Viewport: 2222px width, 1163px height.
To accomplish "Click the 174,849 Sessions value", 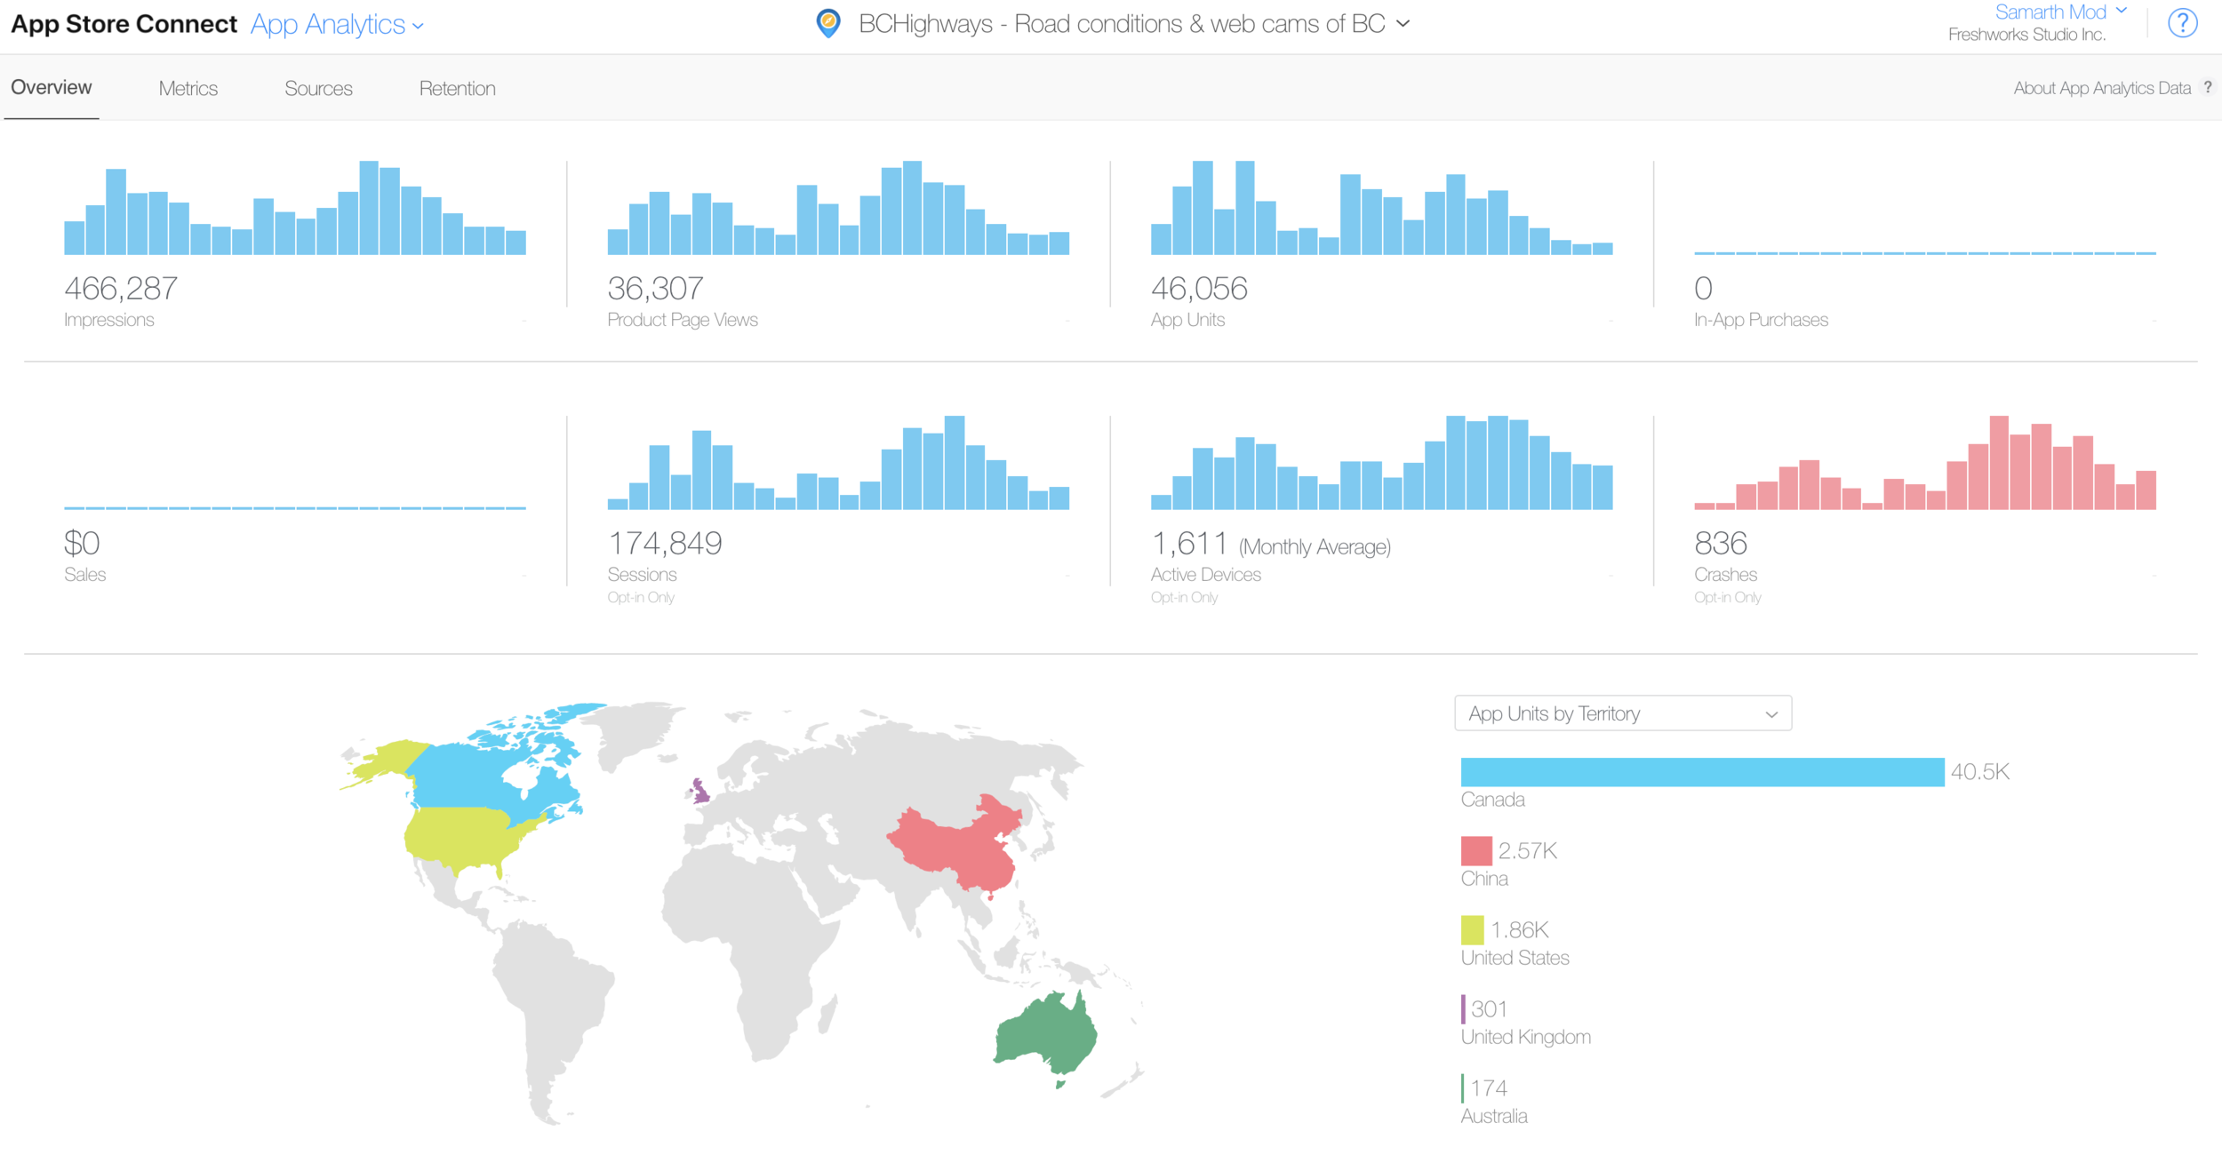I will [x=665, y=543].
